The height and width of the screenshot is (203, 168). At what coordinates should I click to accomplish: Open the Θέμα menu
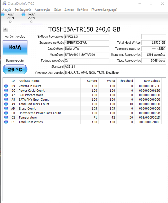tap(57, 10)
